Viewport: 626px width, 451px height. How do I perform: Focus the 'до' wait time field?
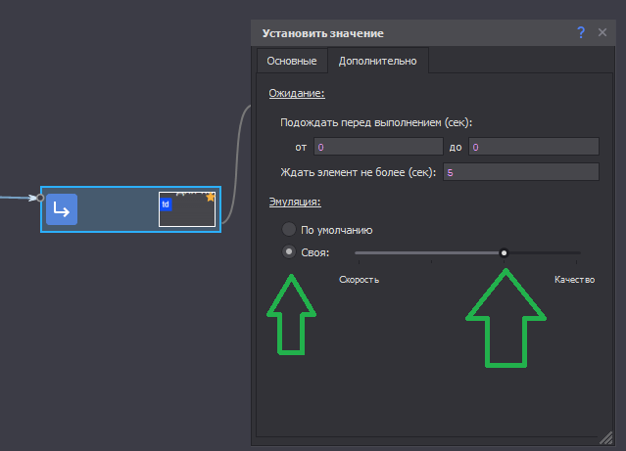(x=533, y=147)
